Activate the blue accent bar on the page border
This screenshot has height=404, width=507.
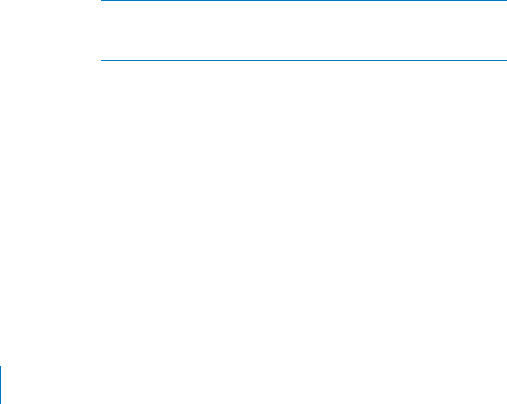(x=1, y=385)
